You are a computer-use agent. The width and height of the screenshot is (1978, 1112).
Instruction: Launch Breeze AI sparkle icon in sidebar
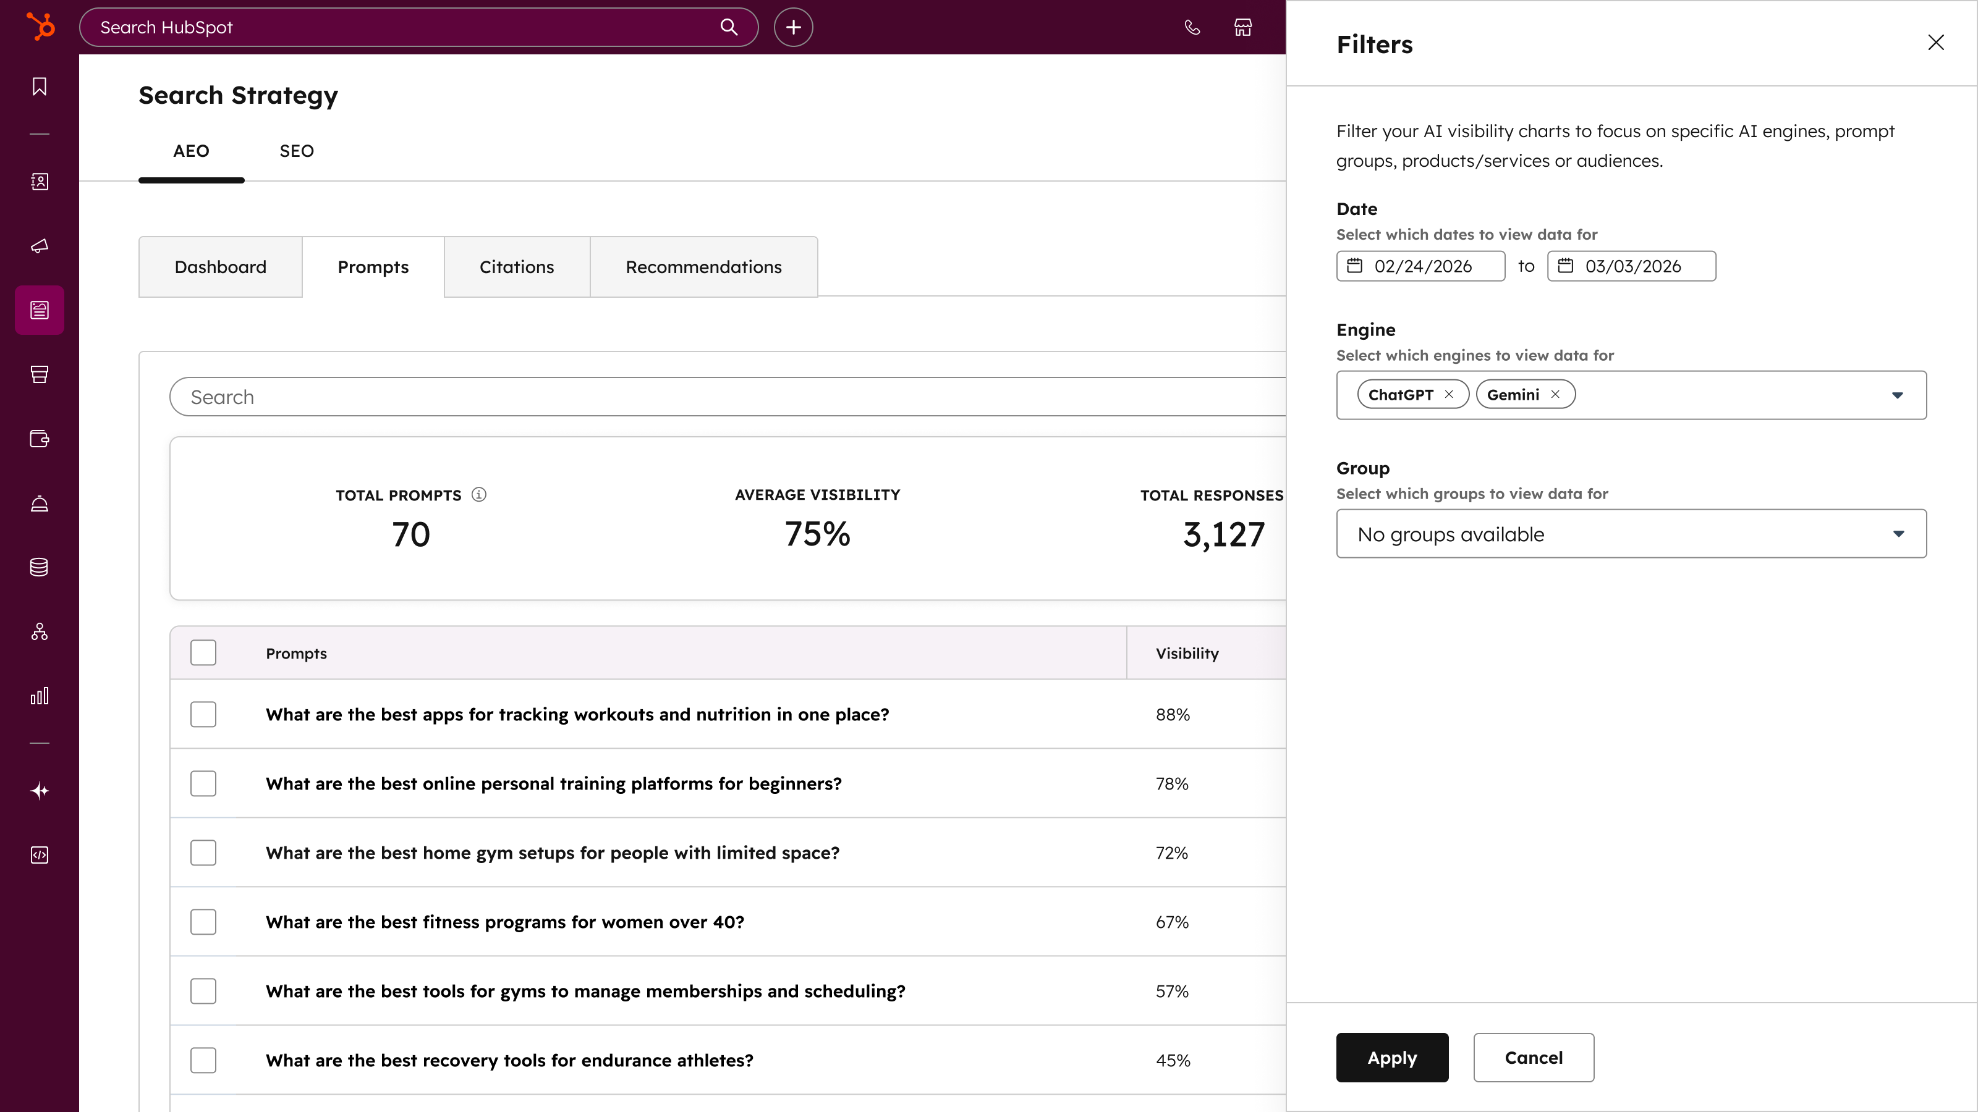coord(39,791)
